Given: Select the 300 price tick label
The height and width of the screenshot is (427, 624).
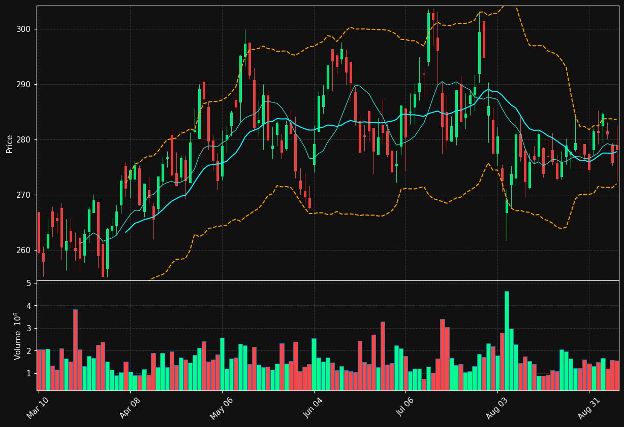Looking at the screenshot, I should (23, 29).
